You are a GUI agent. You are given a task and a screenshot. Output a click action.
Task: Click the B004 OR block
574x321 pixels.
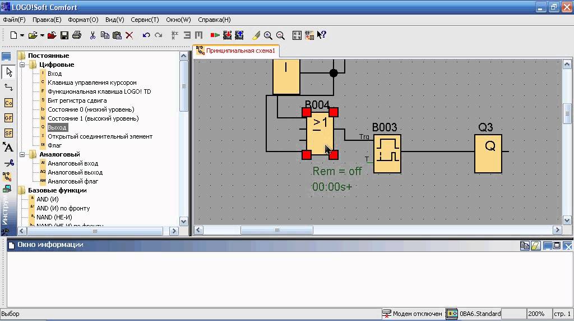point(320,134)
